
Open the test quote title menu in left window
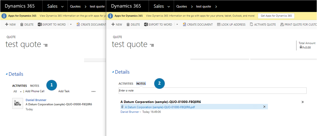pos(45,45)
